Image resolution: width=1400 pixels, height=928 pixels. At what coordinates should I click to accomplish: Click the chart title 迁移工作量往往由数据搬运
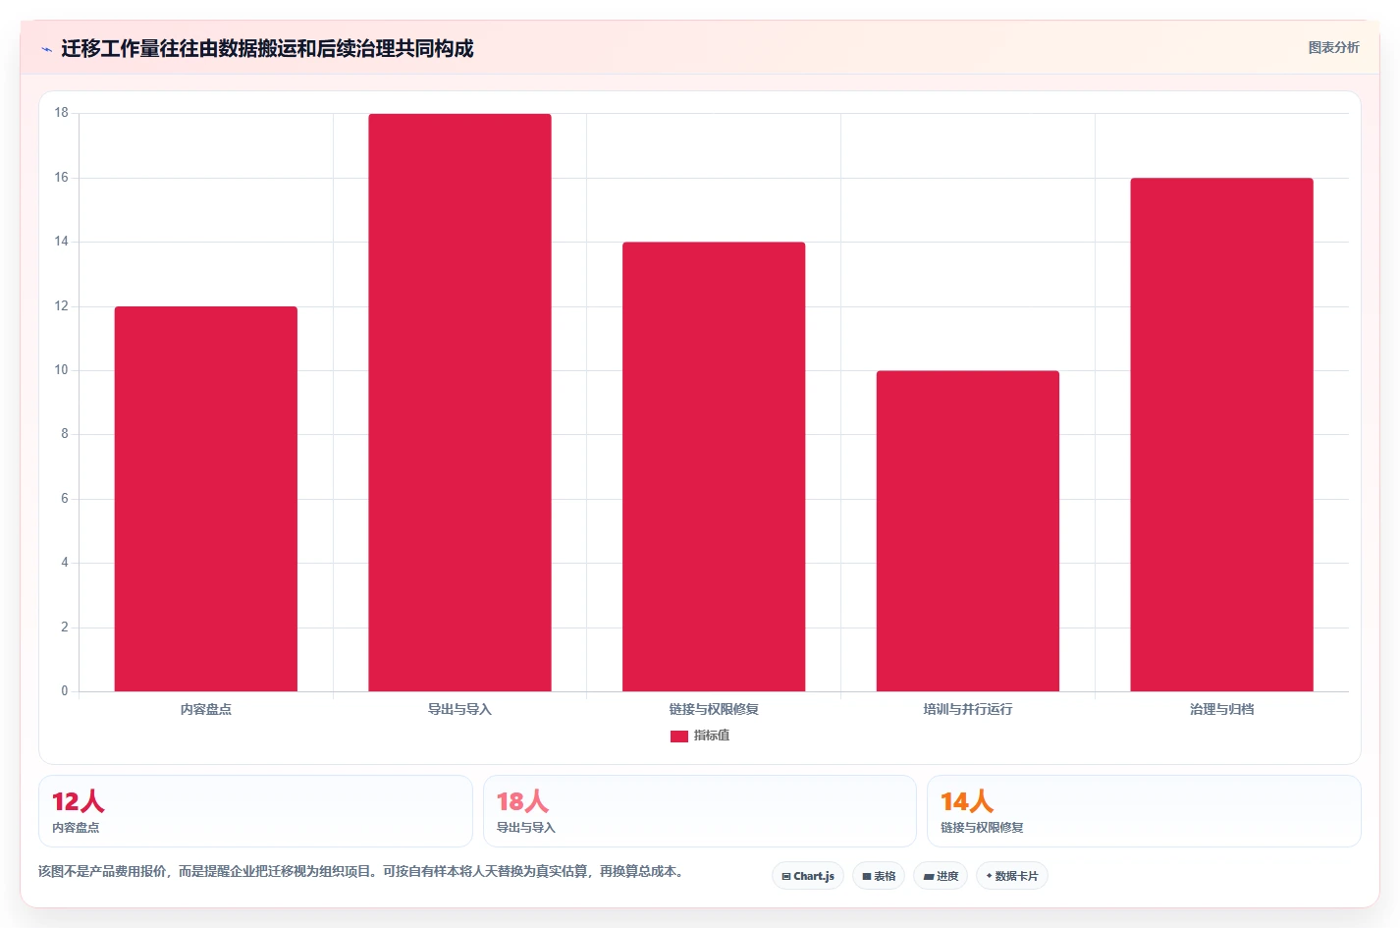(x=267, y=48)
